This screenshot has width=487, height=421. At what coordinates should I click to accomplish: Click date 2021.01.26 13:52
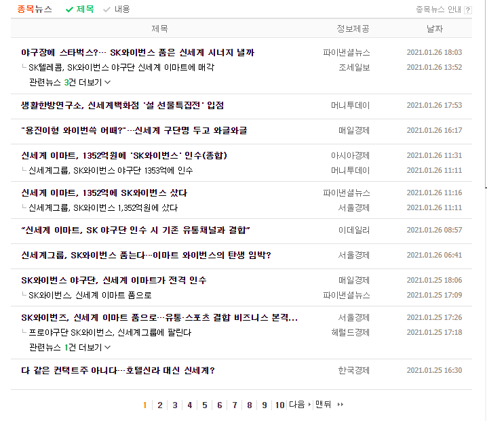click(x=434, y=67)
